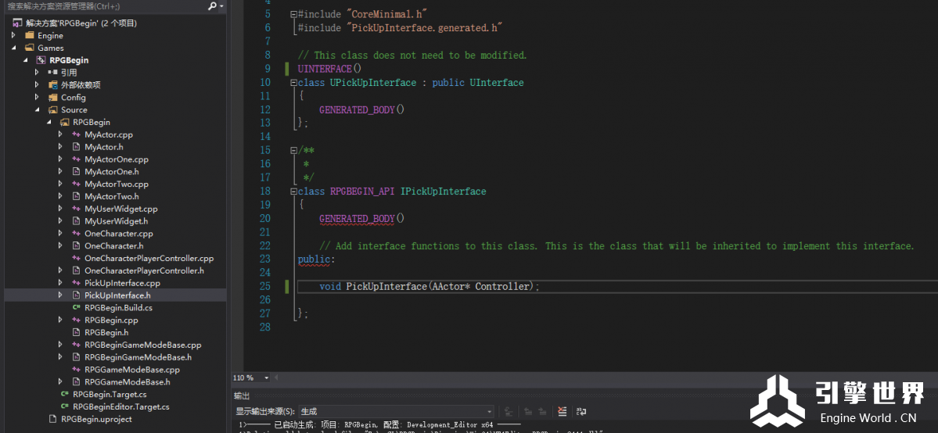Click the header file icon of MyActor.h
The height and width of the screenshot is (433, 938).
76,147
